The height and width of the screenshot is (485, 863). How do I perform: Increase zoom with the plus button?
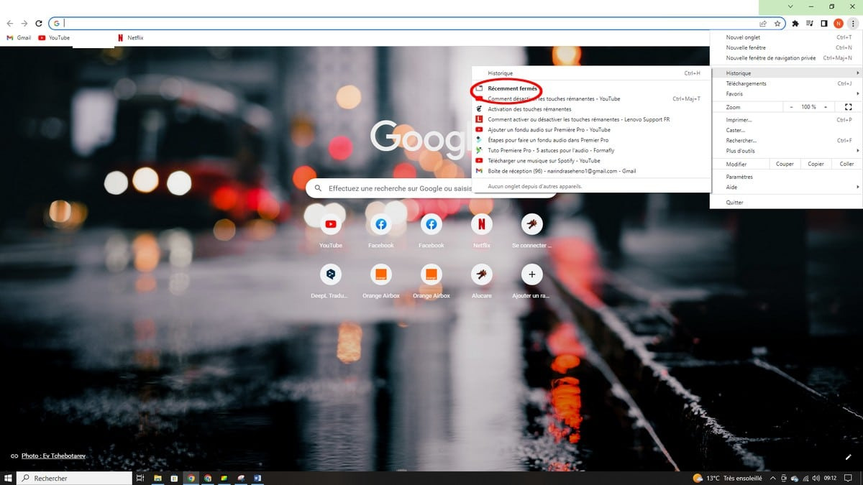826,107
